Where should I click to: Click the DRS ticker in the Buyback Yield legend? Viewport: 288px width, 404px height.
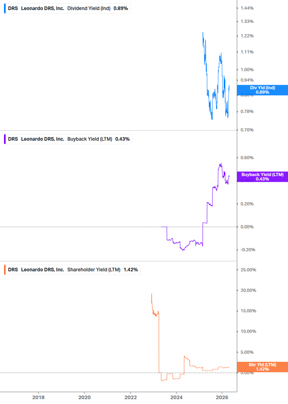click(x=13, y=139)
